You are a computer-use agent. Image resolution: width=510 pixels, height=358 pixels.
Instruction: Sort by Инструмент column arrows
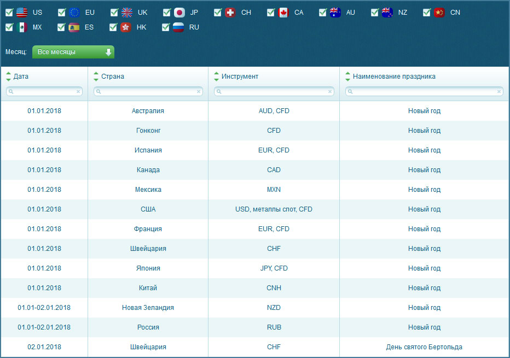[x=217, y=77]
